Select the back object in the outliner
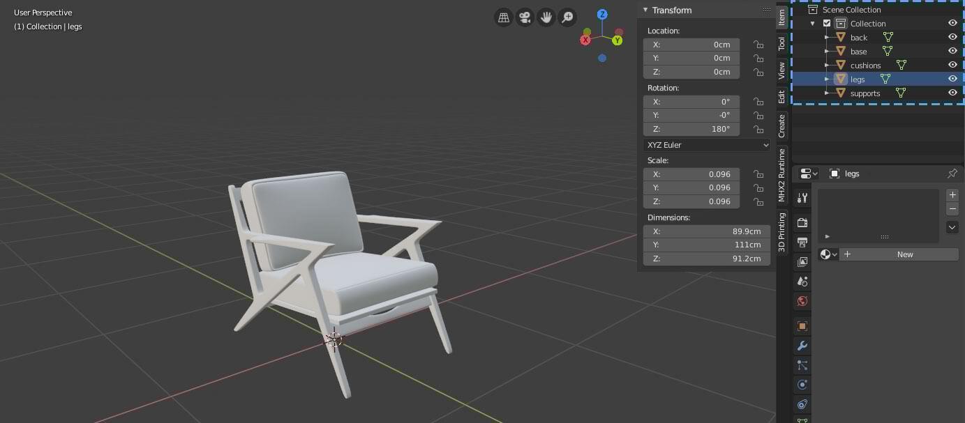Screen dimensions: 965x423 click(858, 37)
